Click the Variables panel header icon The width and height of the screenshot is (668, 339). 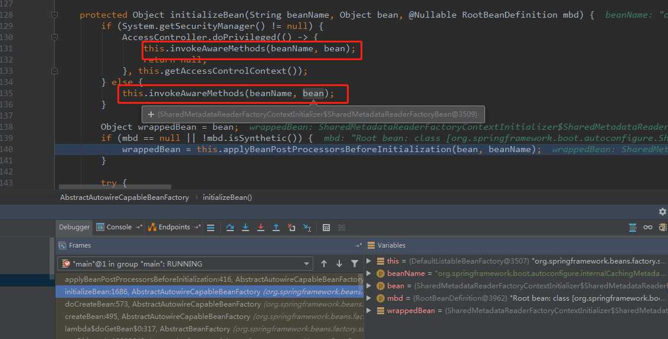(371, 245)
